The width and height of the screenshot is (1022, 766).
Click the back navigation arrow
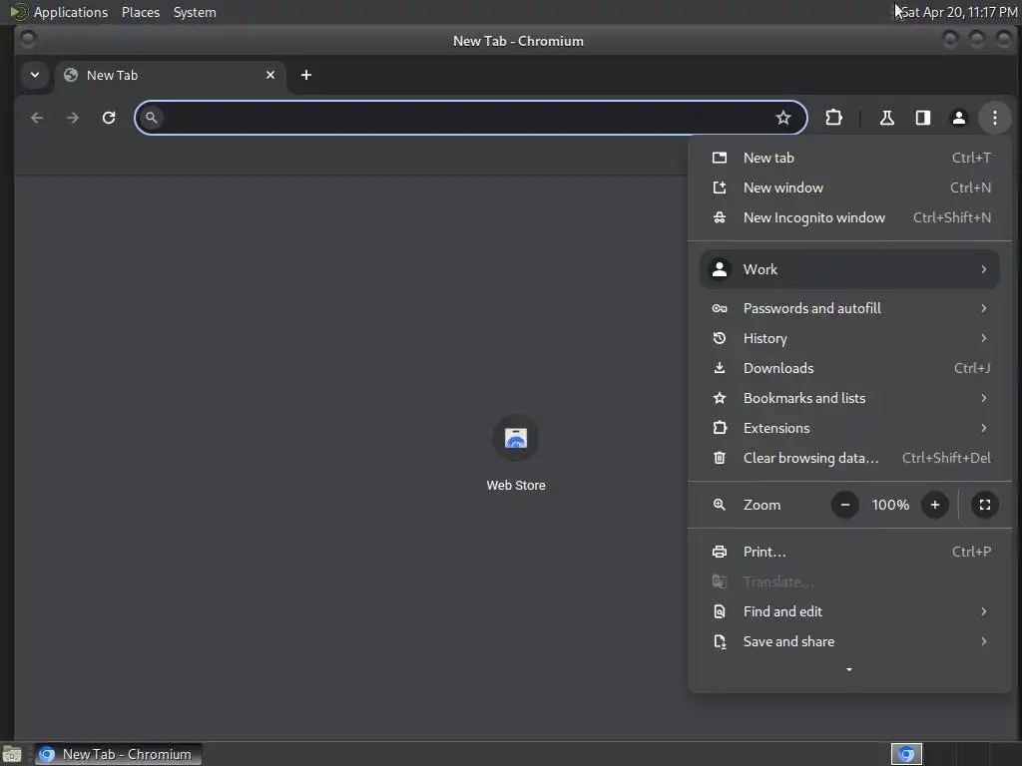[37, 118]
